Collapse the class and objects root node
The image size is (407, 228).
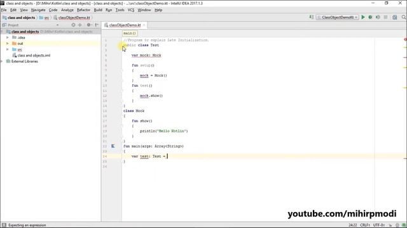click(x=2, y=32)
